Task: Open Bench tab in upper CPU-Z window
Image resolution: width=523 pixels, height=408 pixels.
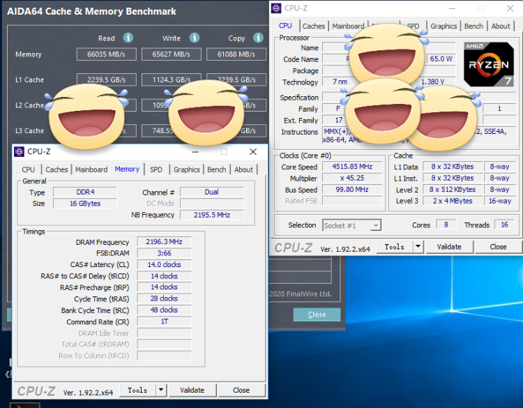Action: coord(473,26)
